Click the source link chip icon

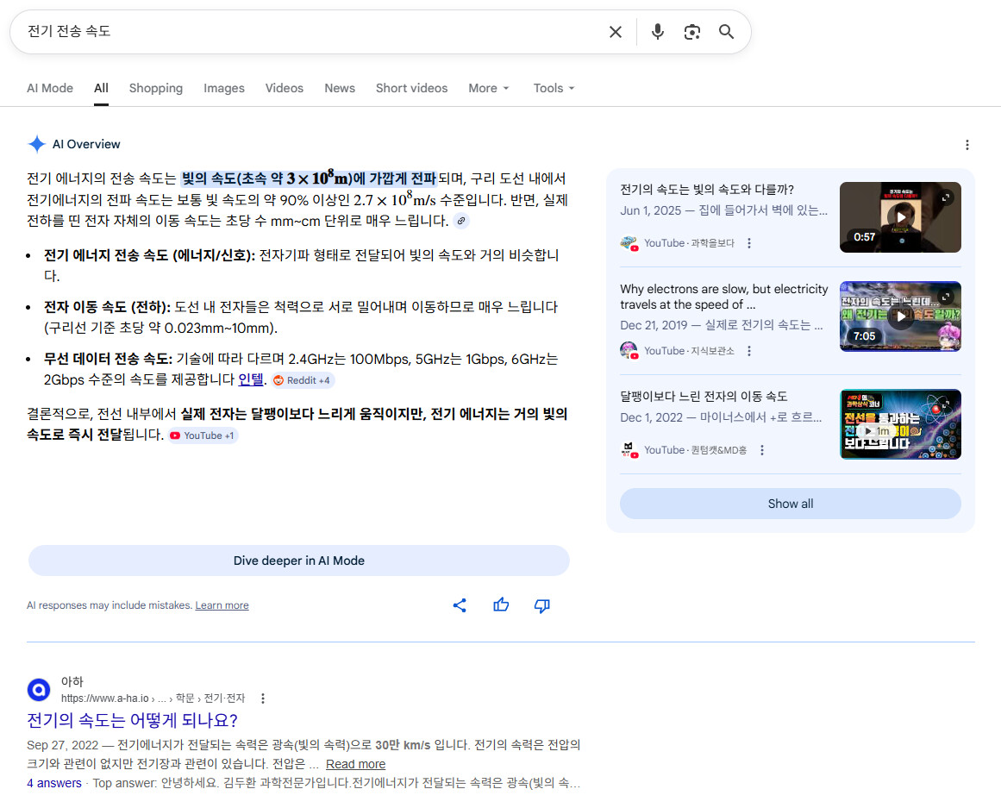pyautogui.click(x=462, y=222)
